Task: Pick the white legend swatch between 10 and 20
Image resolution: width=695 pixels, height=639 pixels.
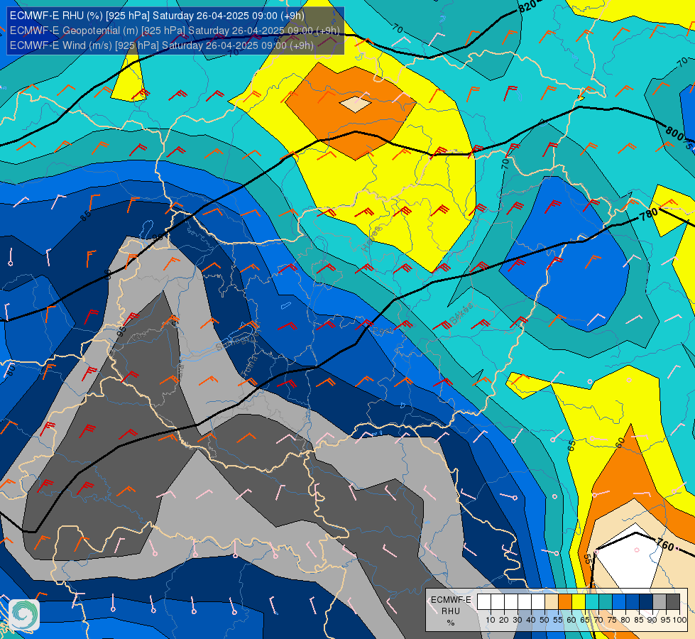Action: click(x=498, y=602)
